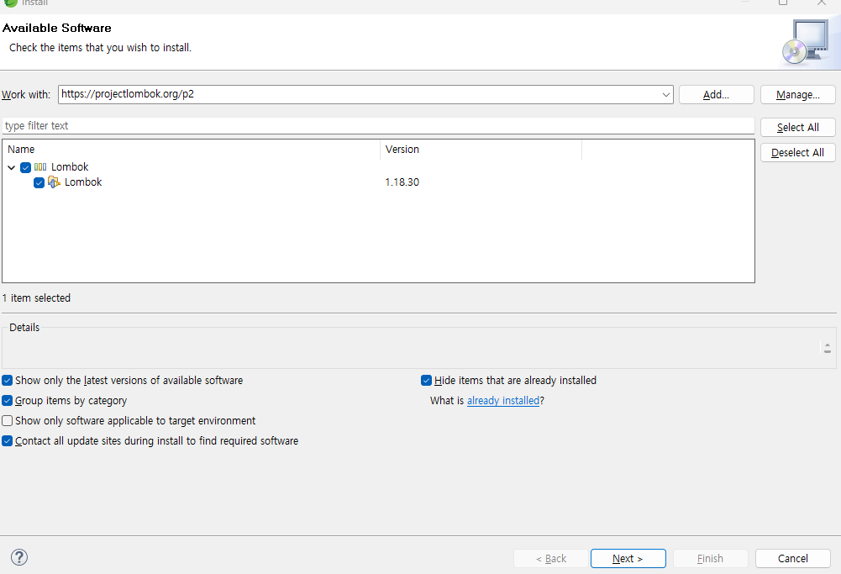841x574 pixels.
Task: Click the Add... button
Action: pyautogui.click(x=716, y=94)
